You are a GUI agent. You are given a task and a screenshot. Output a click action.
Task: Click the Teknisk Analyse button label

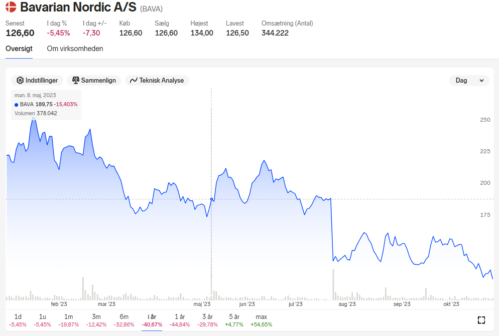click(x=161, y=80)
